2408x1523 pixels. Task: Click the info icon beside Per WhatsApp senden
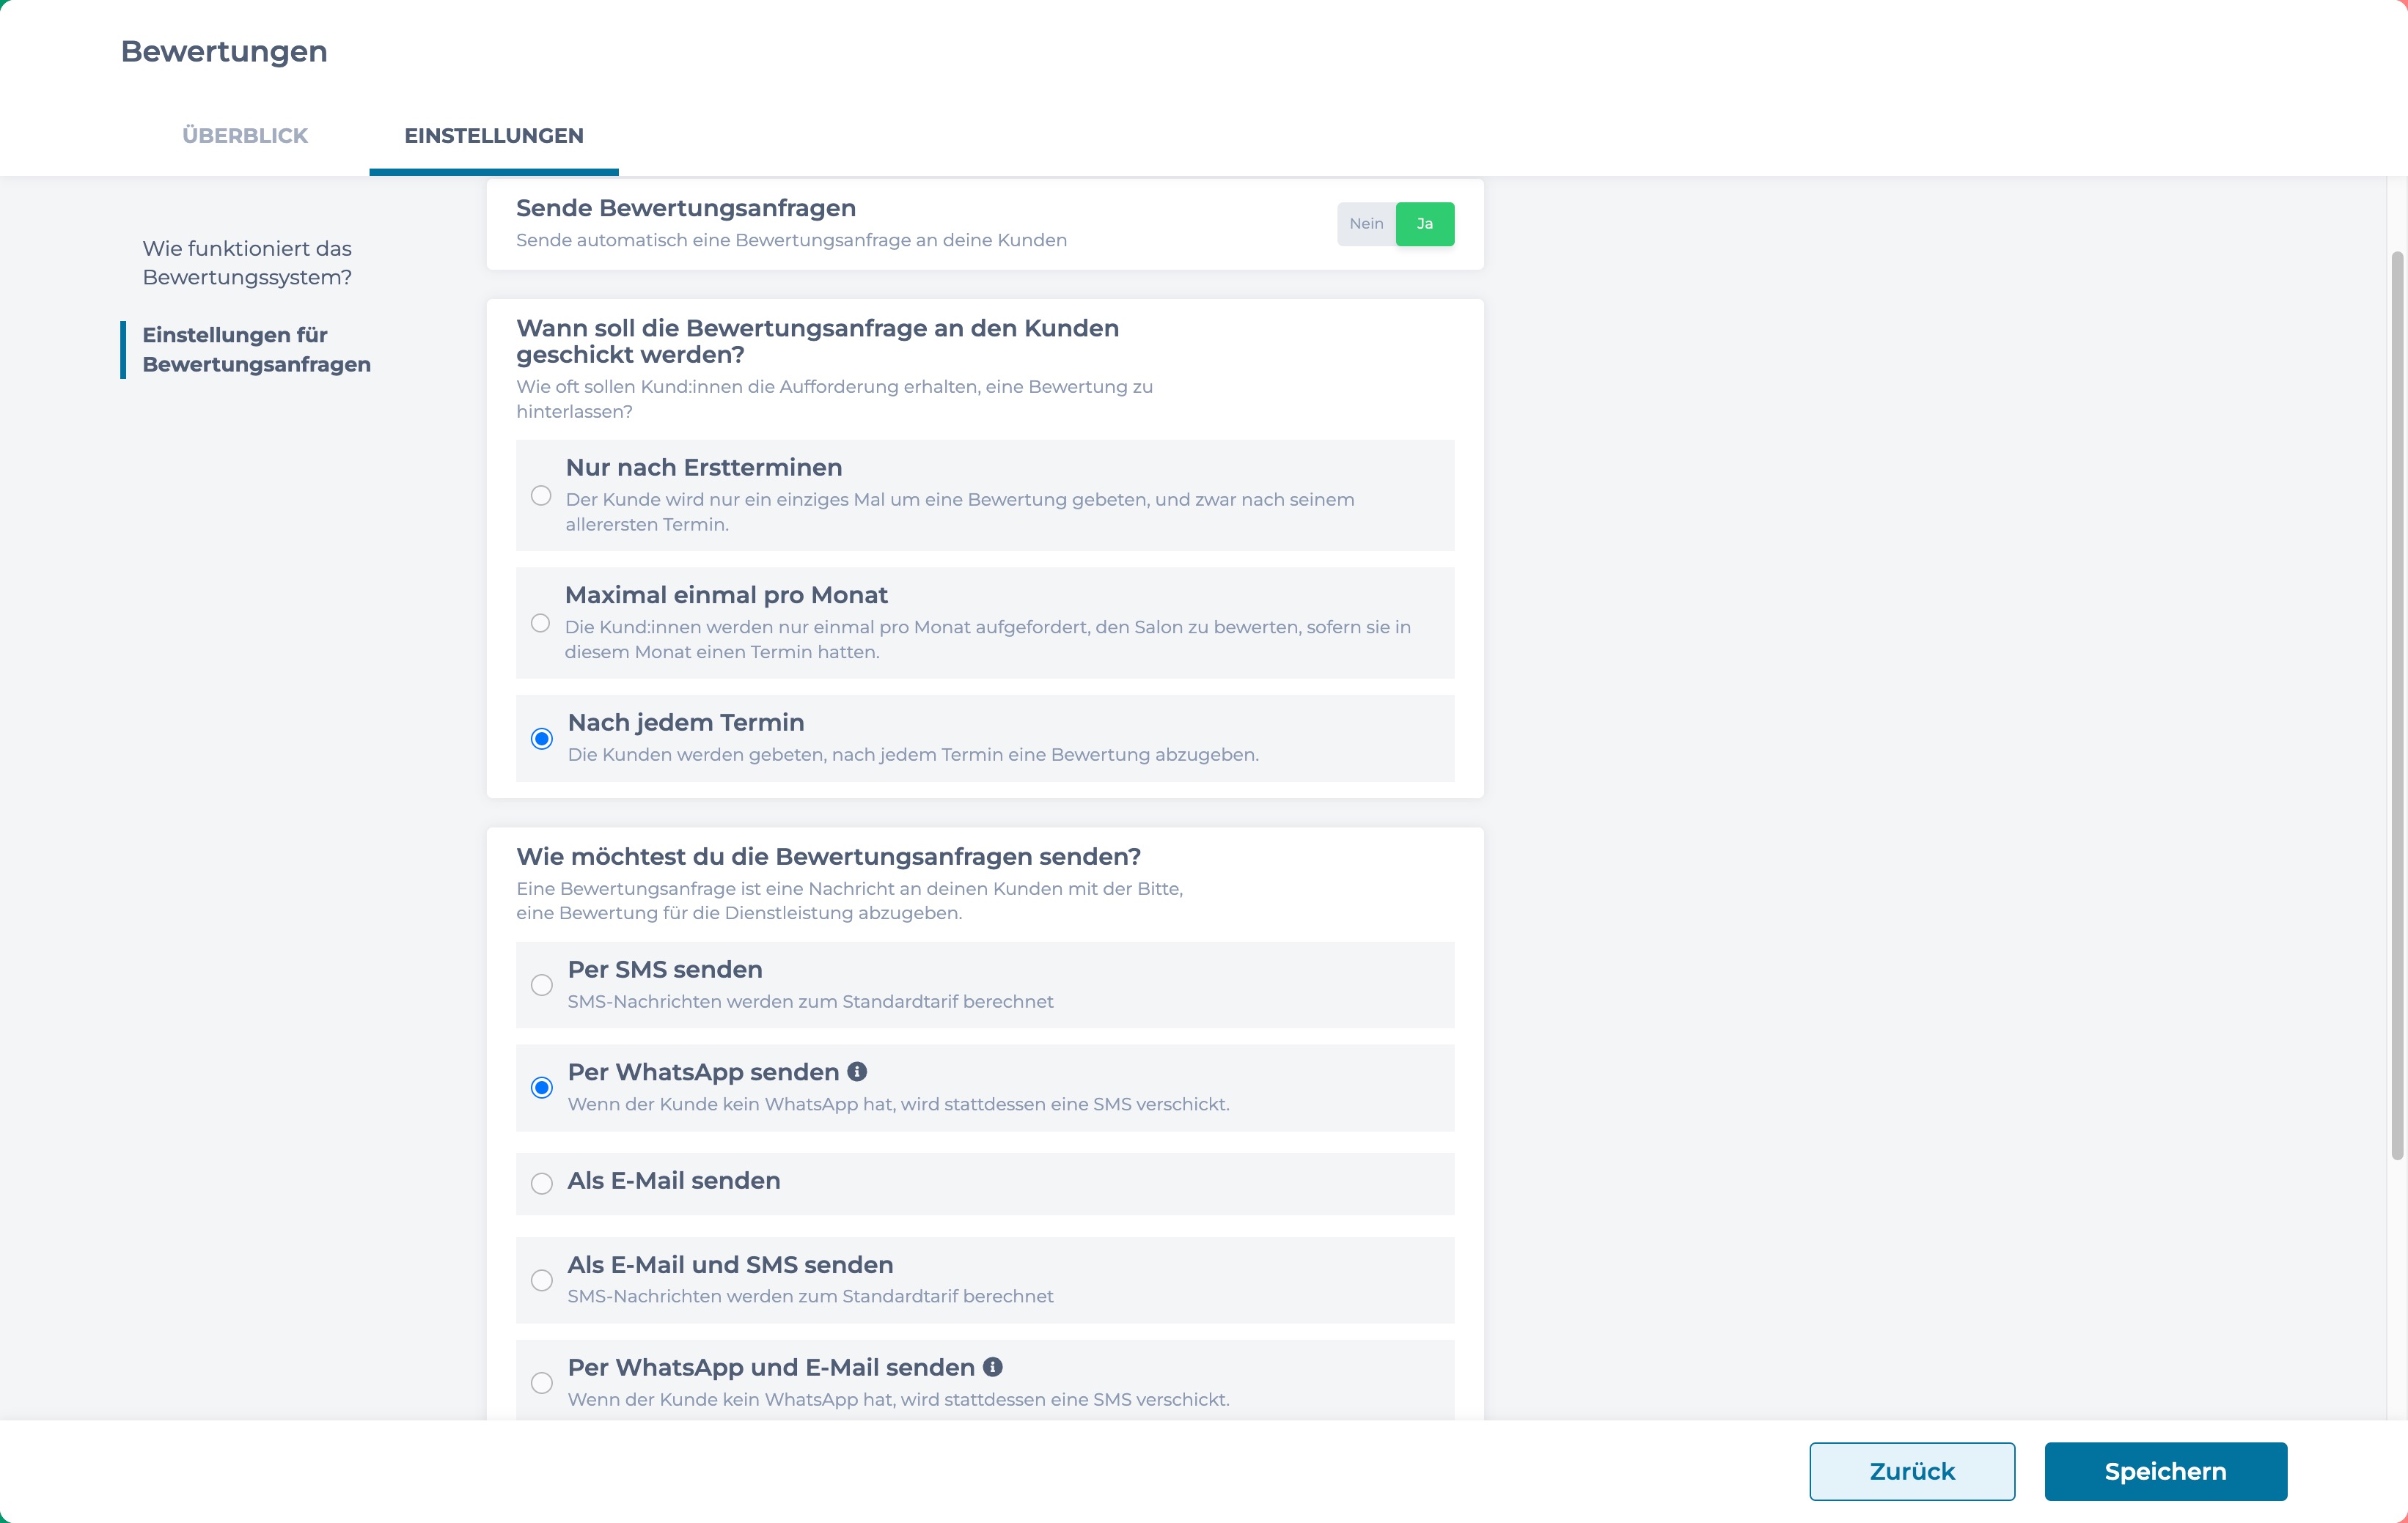(x=857, y=1072)
